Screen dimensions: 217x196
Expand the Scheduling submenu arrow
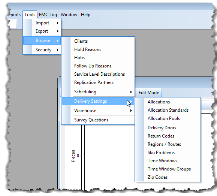131,92
